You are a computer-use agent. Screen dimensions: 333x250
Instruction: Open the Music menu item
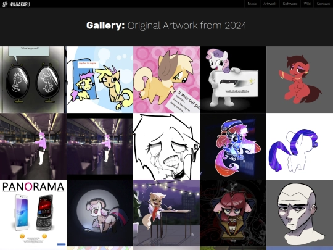tap(252, 4)
